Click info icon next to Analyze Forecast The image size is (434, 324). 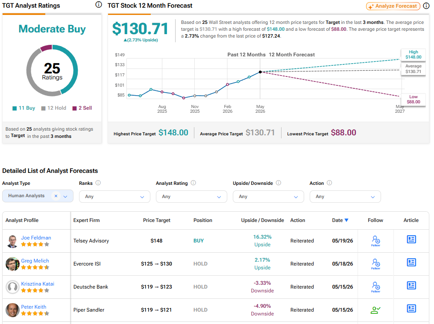(426, 6)
